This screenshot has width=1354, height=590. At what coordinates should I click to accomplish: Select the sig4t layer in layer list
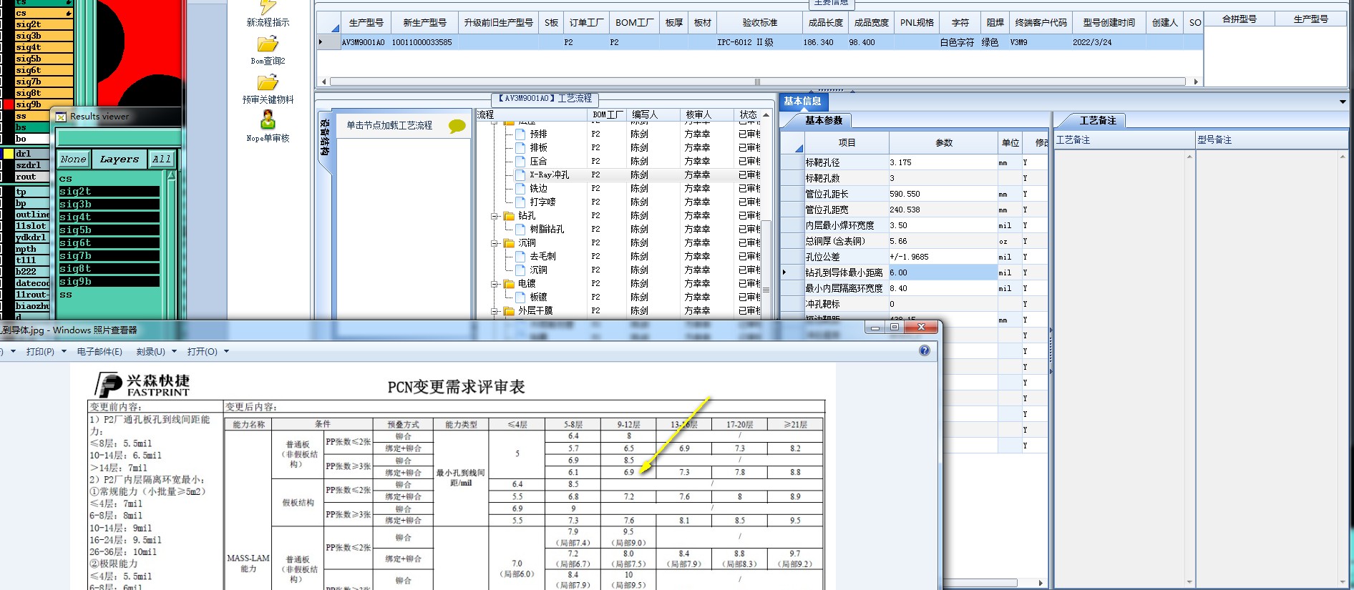coord(44,47)
